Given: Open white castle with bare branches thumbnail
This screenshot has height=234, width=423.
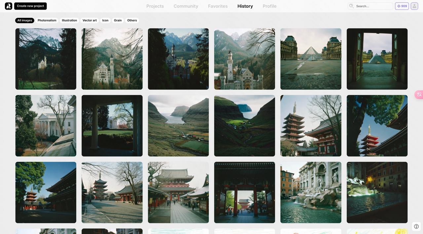Looking at the screenshot, I should [x=112, y=59].
